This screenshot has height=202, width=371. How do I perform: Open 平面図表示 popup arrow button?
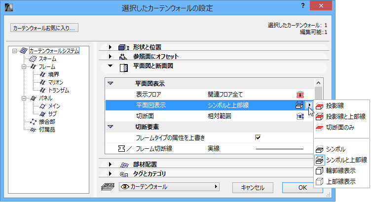309,105
